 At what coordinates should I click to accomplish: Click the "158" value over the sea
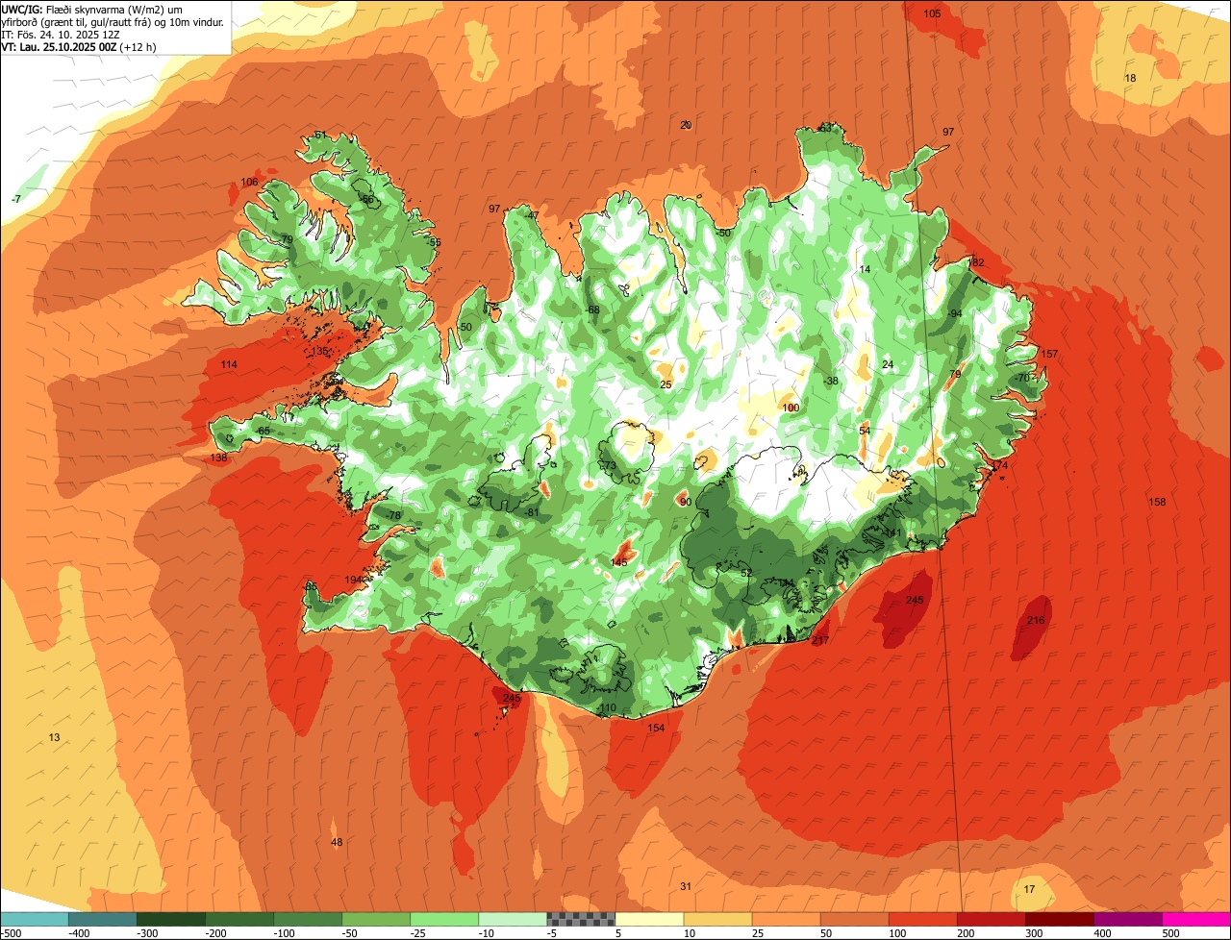[x=1157, y=503]
